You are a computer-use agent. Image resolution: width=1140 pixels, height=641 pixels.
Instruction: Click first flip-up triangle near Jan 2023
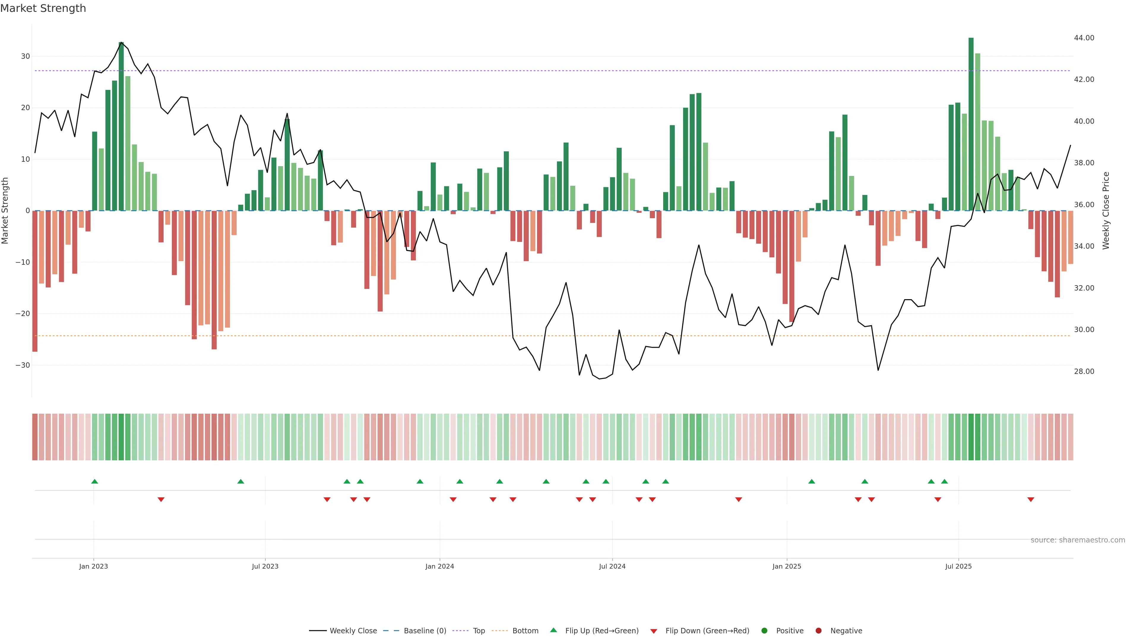[x=95, y=481]
